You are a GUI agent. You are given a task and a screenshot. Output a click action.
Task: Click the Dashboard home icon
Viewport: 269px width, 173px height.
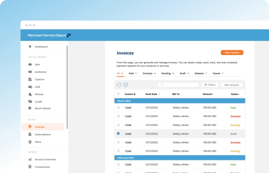click(30, 47)
